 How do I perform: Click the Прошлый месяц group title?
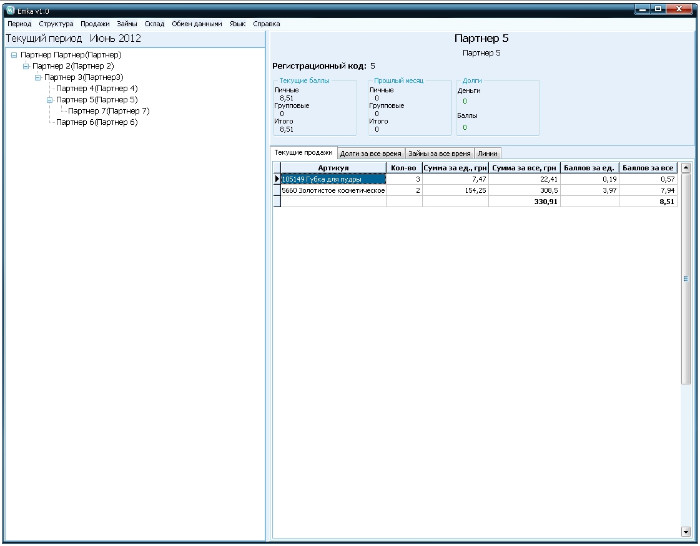pos(398,80)
